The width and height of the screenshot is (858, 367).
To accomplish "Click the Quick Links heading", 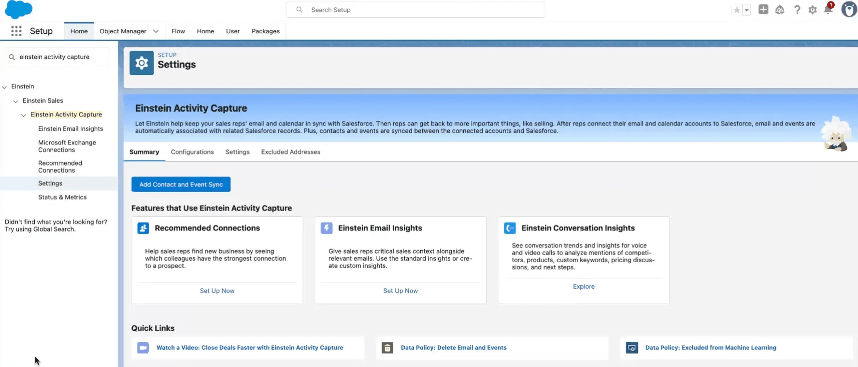I will click(x=153, y=328).
